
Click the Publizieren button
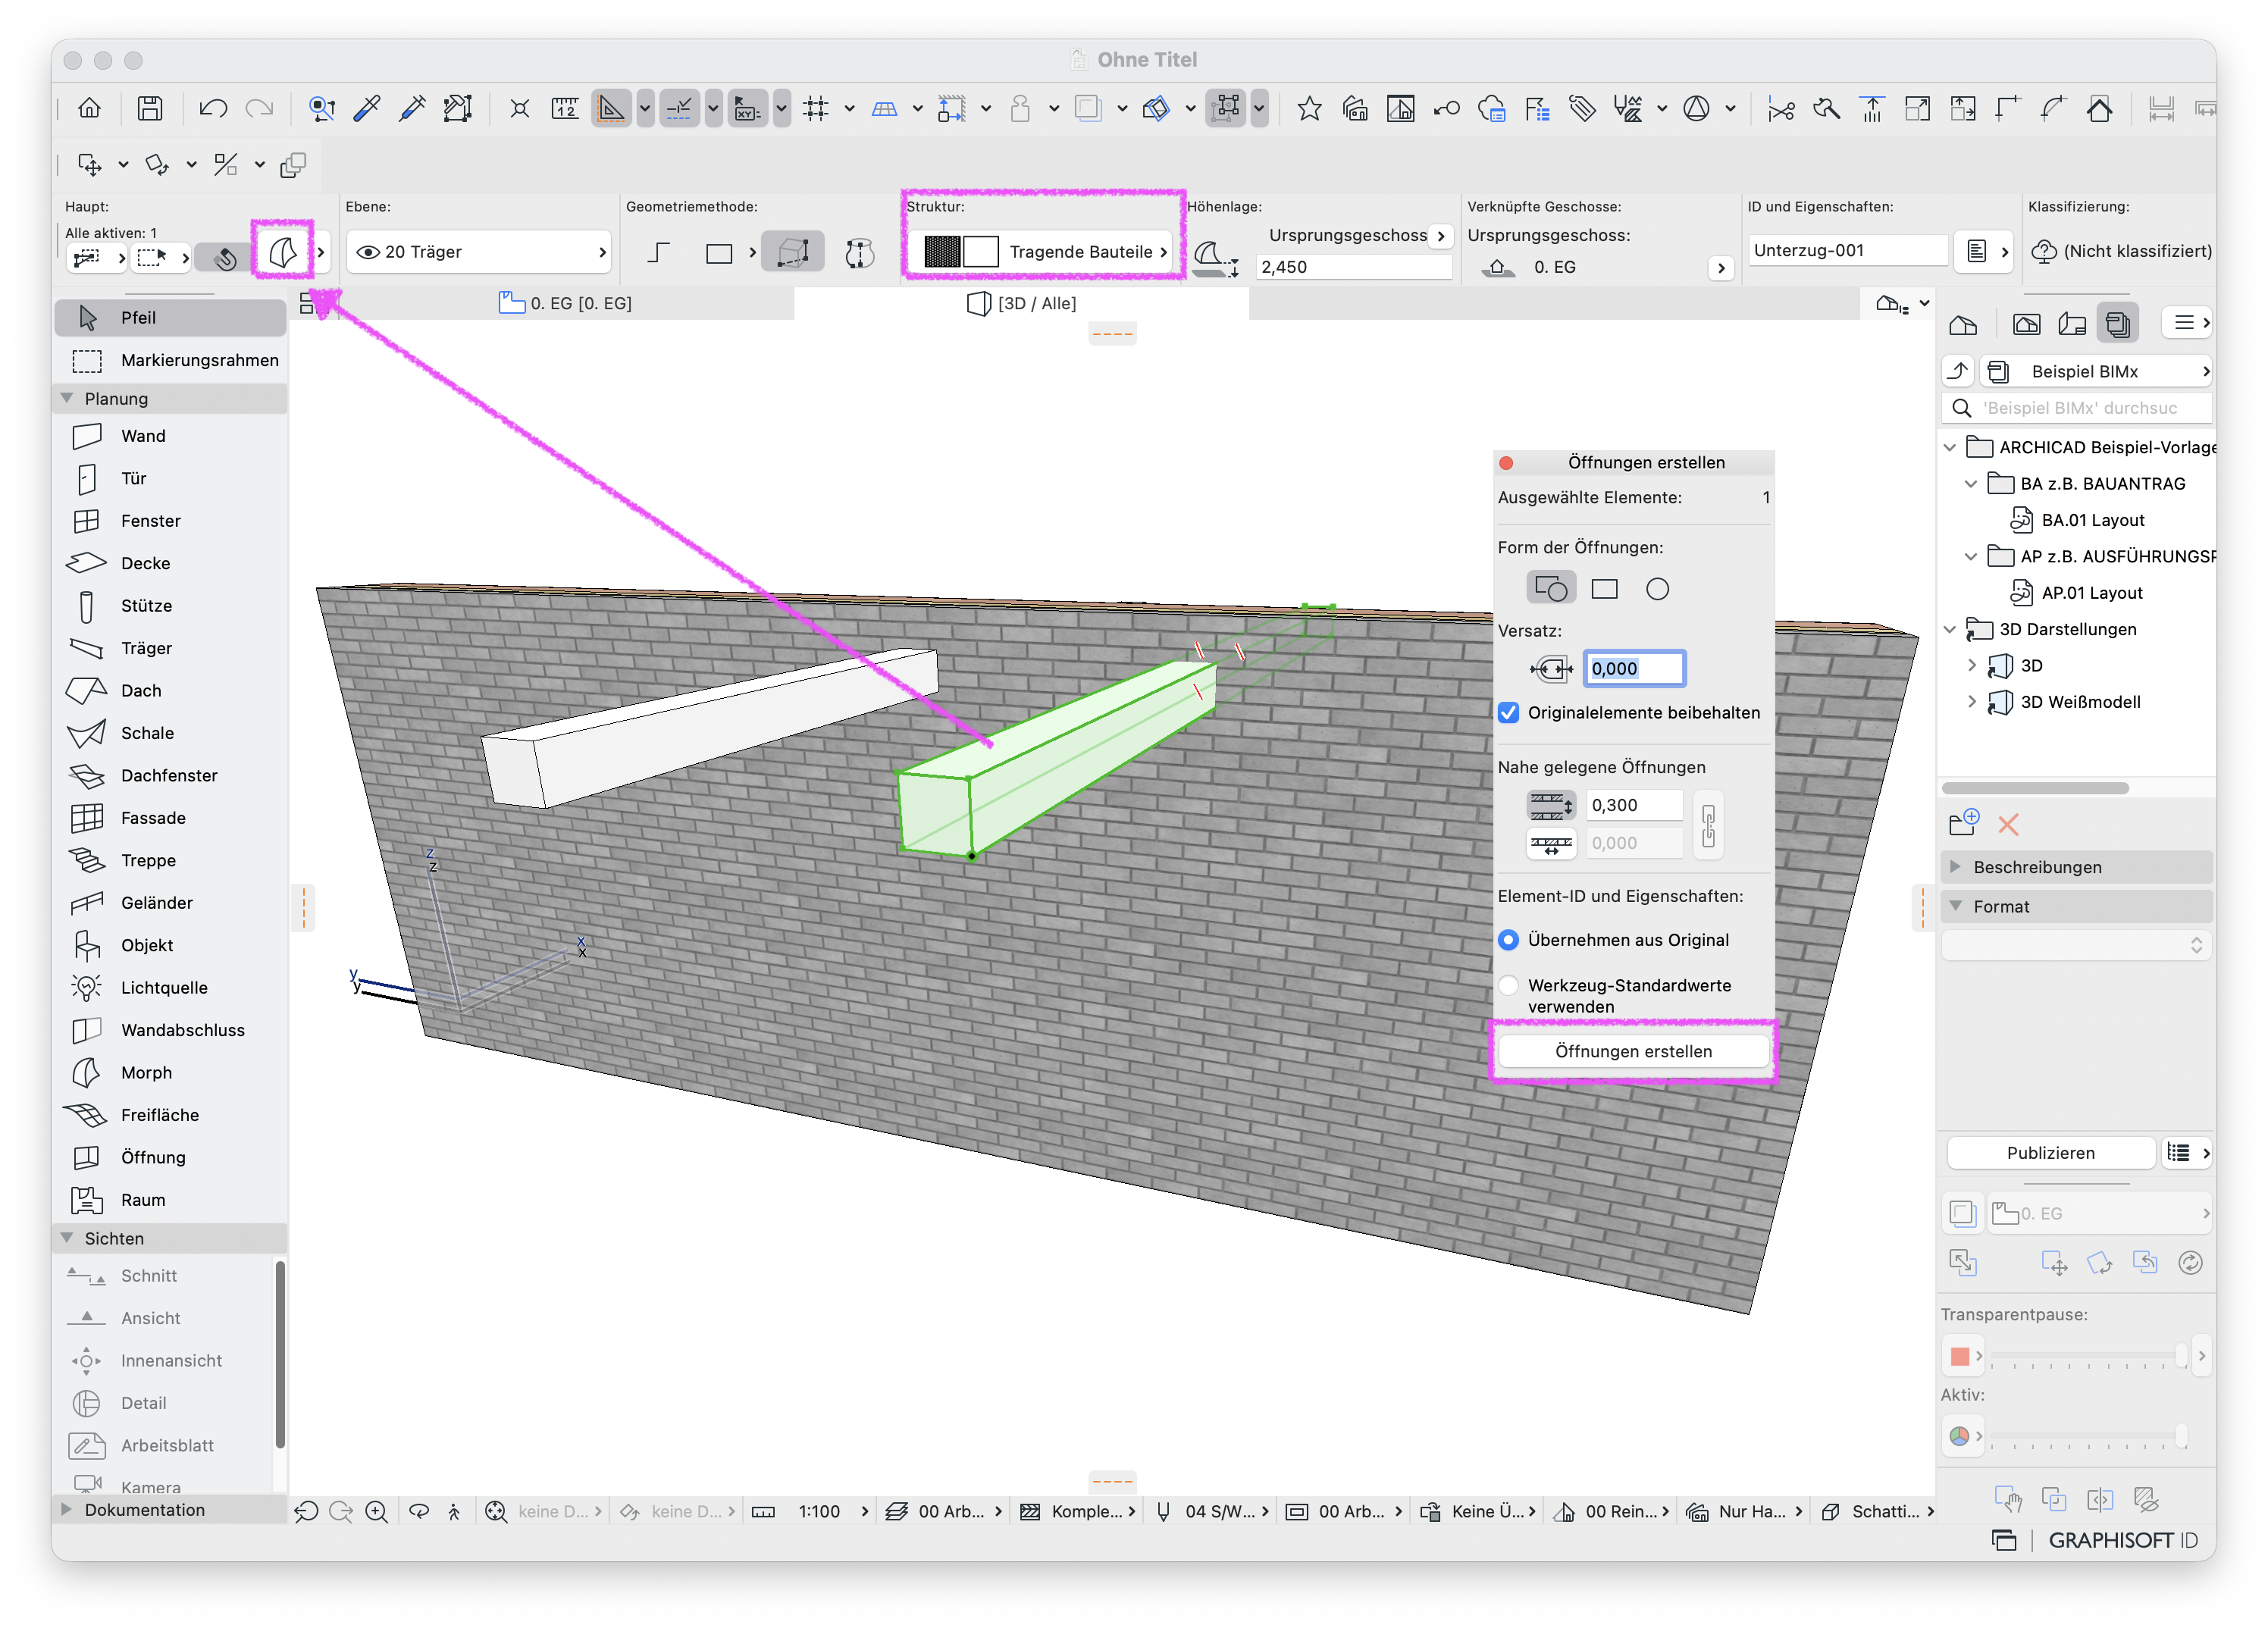coord(2050,1153)
